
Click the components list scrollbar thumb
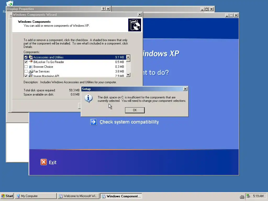[x=128, y=60]
